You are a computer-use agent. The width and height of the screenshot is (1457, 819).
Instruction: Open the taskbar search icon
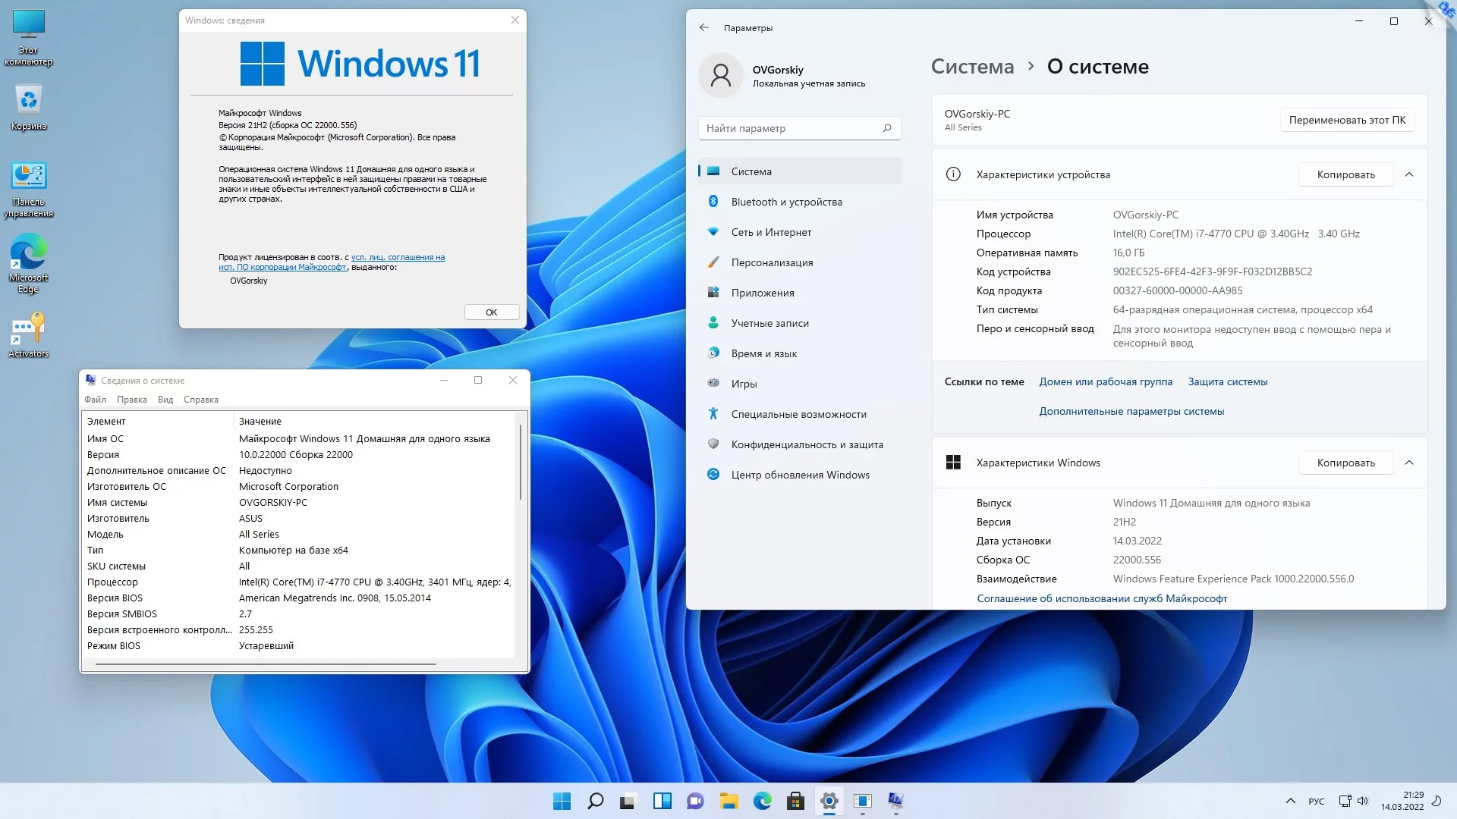pyautogui.click(x=595, y=801)
